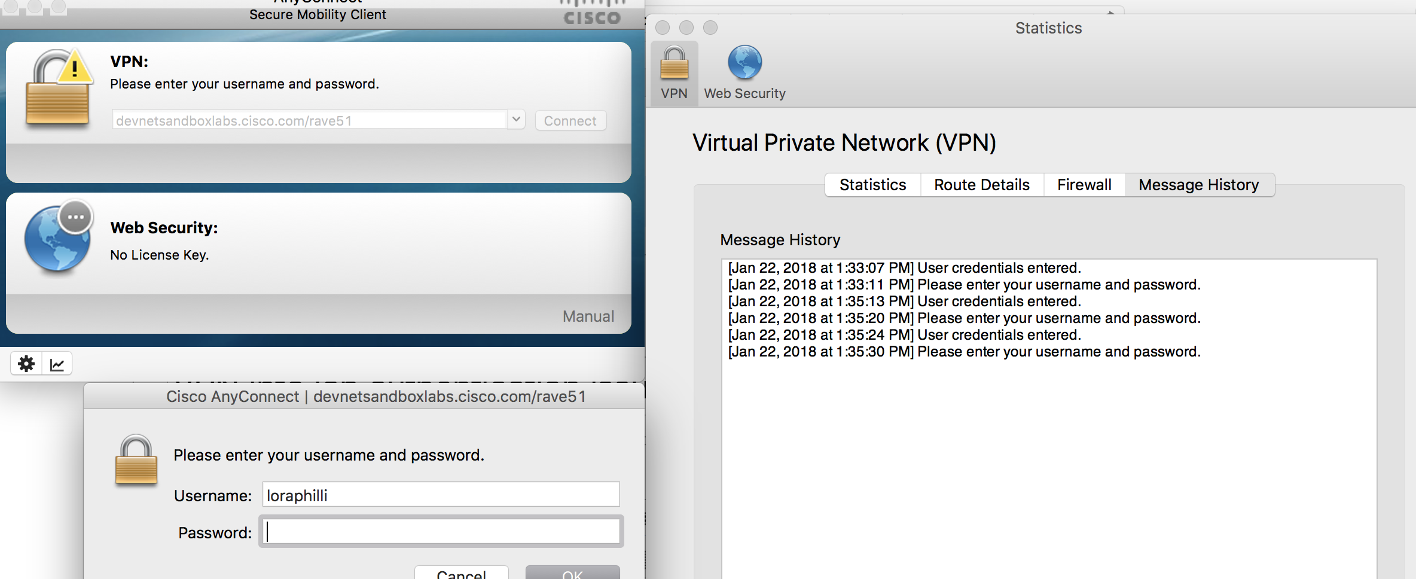Screen dimensions: 1416x579
Task: Click the Connect button
Action: [x=570, y=120]
